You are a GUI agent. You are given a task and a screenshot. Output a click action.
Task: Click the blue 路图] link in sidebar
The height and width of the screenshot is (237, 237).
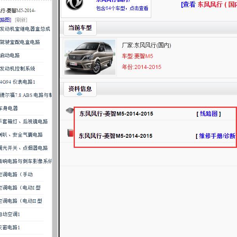tap(5, 20)
